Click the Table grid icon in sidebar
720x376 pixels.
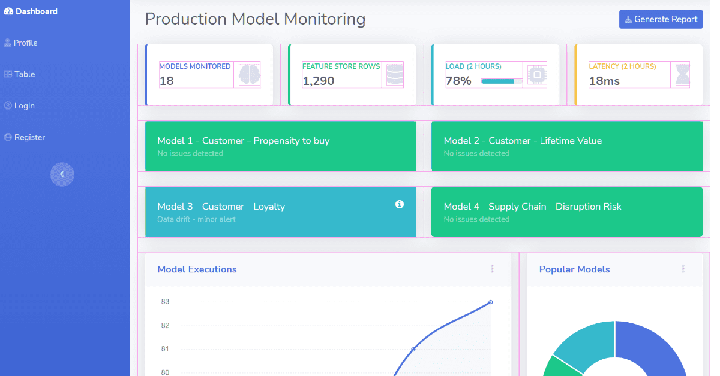(8, 74)
